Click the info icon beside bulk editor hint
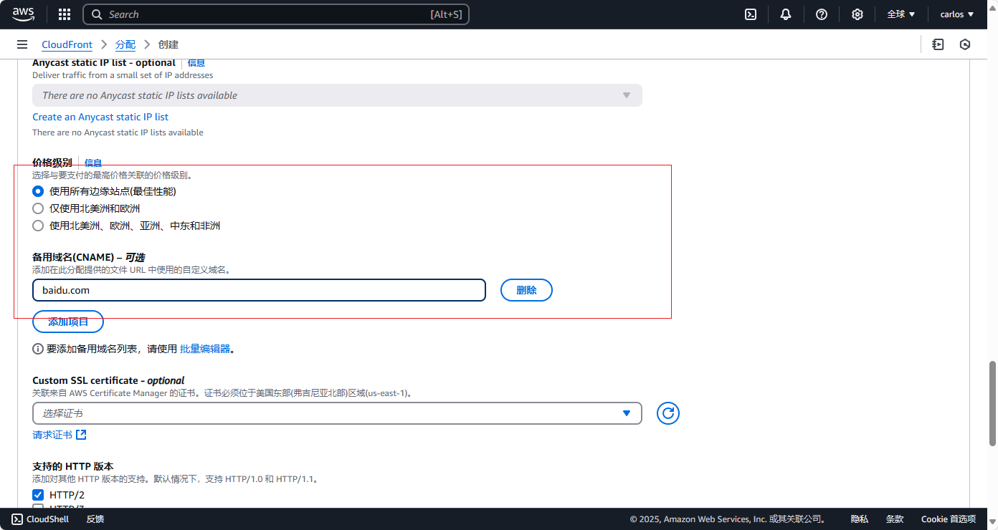 point(38,349)
